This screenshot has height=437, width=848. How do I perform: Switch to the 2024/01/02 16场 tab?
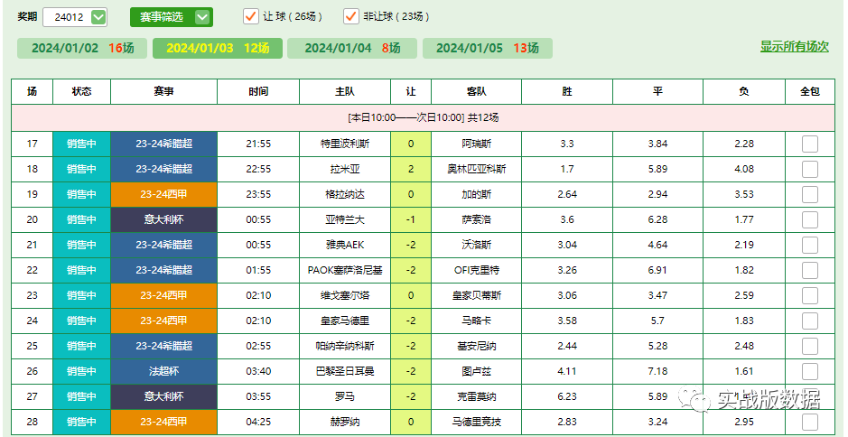click(x=82, y=48)
